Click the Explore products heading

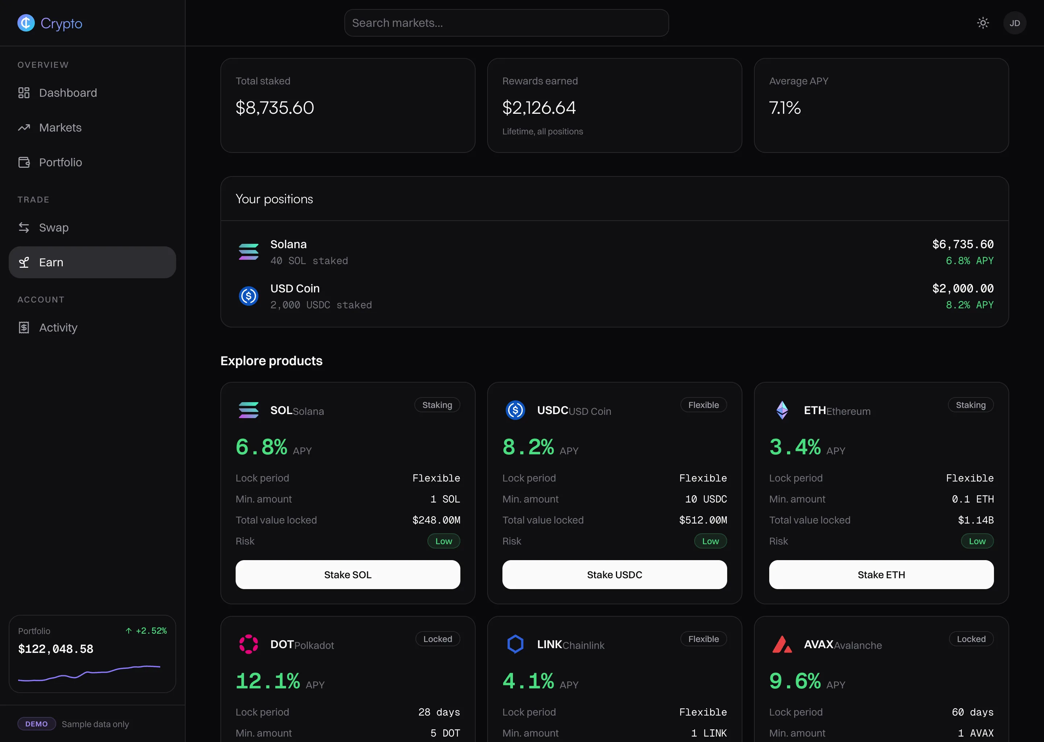click(x=272, y=360)
